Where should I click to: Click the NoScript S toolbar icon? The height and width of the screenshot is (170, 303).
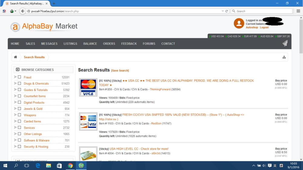4,11
